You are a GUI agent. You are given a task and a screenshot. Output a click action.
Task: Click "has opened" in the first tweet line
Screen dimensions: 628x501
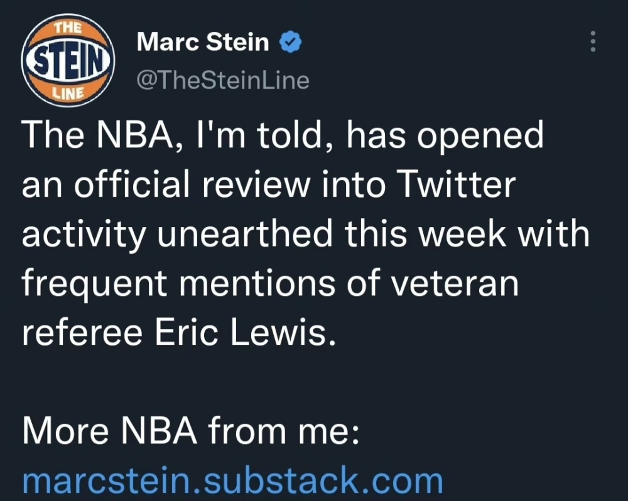coord(445,135)
